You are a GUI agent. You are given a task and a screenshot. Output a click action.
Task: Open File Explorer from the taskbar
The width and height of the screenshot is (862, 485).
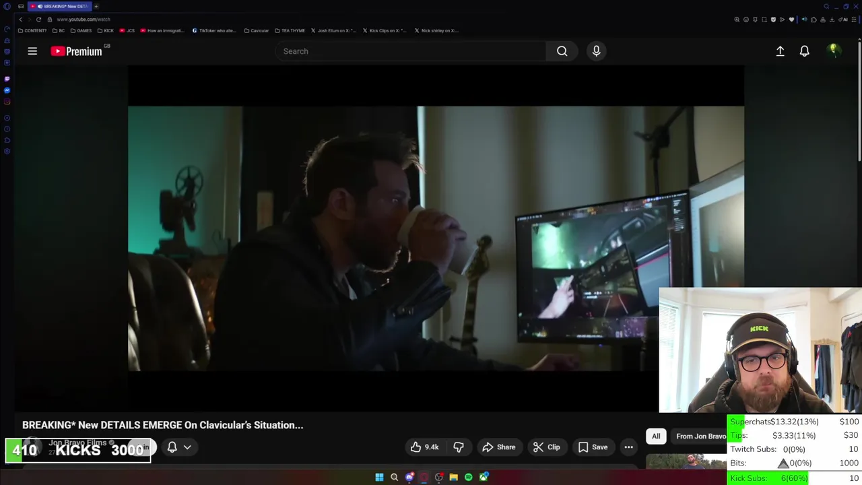(x=454, y=477)
